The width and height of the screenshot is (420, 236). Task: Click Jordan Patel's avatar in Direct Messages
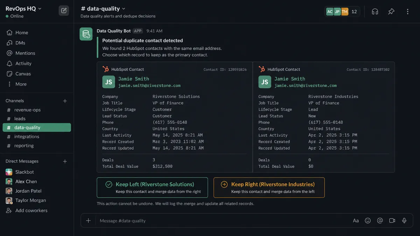point(9,191)
